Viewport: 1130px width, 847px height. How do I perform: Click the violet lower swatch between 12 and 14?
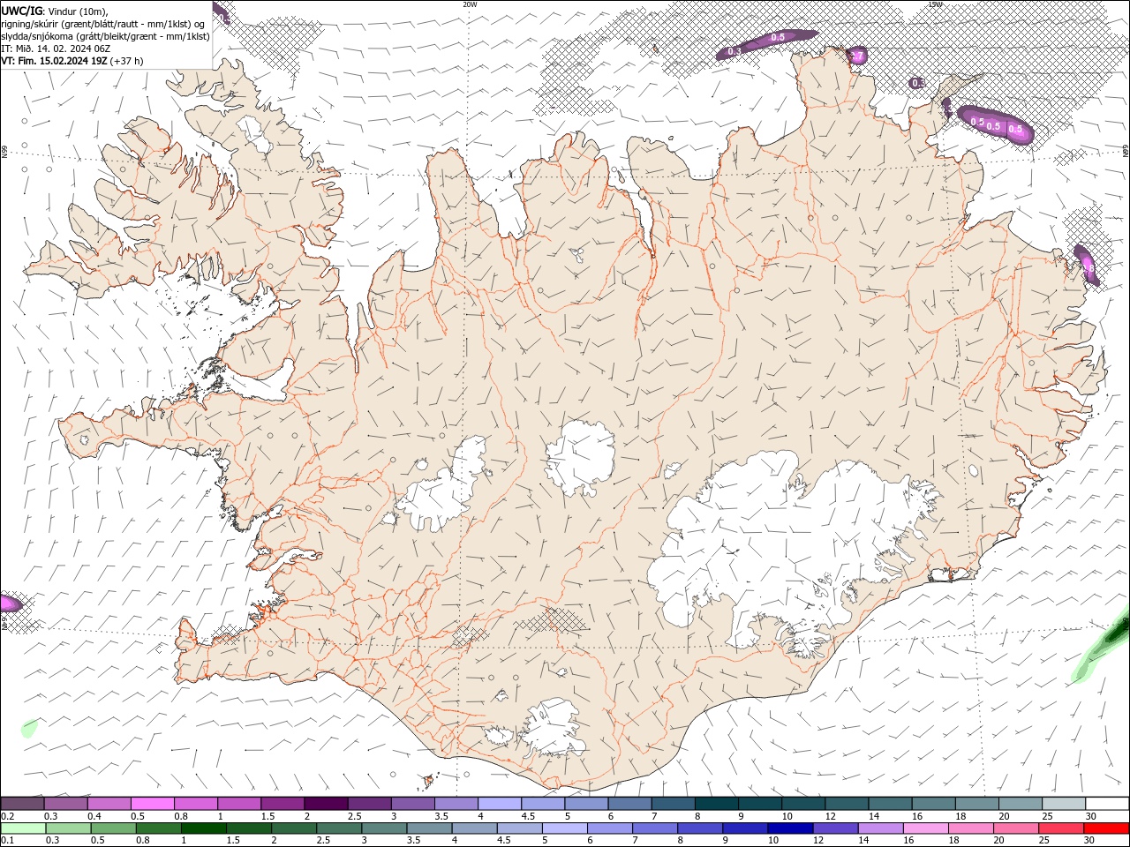[x=836, y=828]
